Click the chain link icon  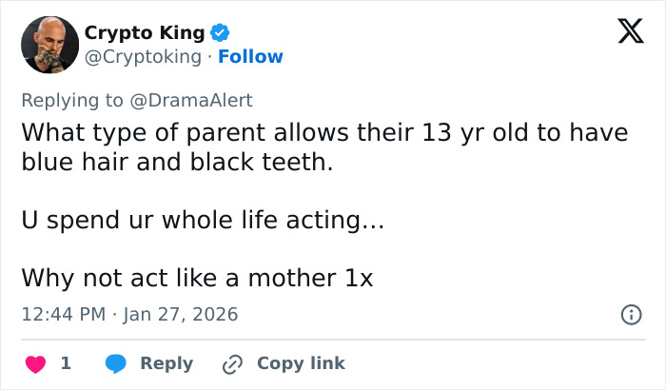click(232, 363)
